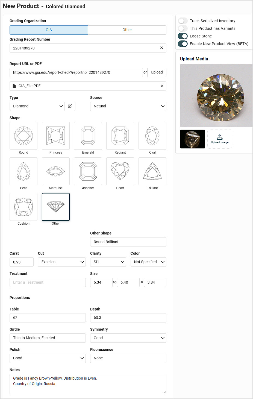Enable Track Serialized Inventory toggle
Screen dimensions: 253x399
click(183, 21)
